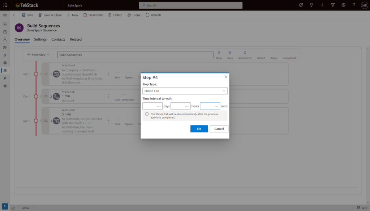Grab the drag handle of step 1

[x=46, y=74]
